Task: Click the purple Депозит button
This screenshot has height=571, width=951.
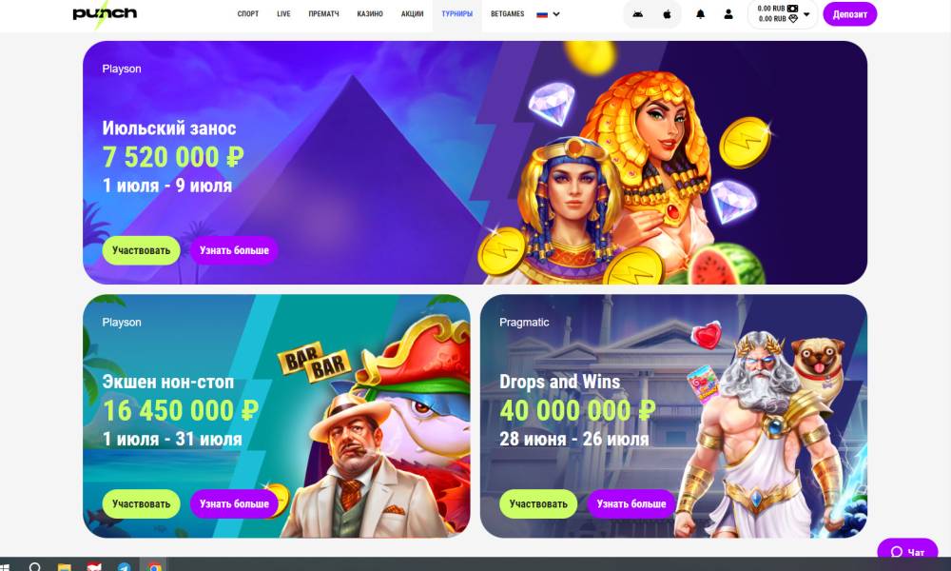Action: click(849, 14)
